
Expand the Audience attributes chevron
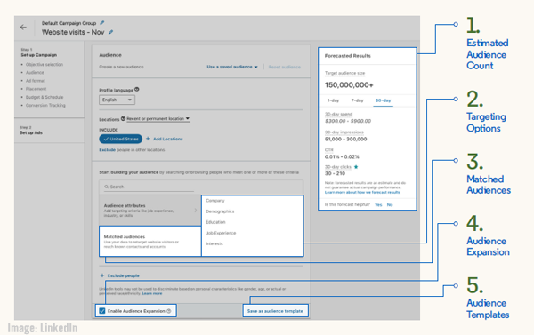pyautogui.click(x=196, y=211)
